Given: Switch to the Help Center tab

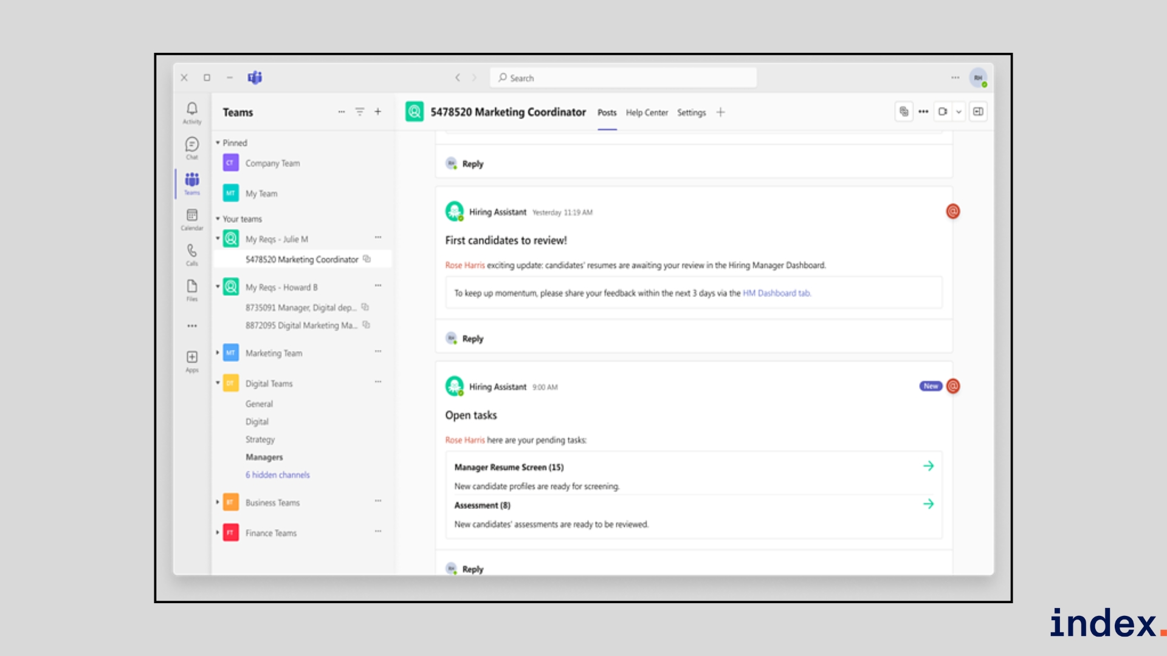Looking at the screenshot, I should 647,113.
